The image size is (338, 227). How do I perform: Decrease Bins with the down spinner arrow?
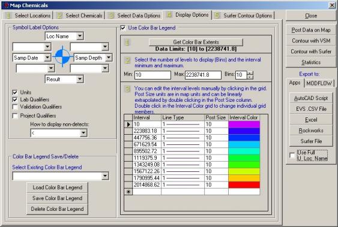pos(250,77)
